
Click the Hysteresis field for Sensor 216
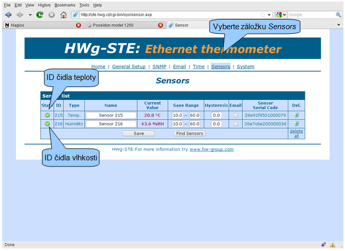(216, 124)
